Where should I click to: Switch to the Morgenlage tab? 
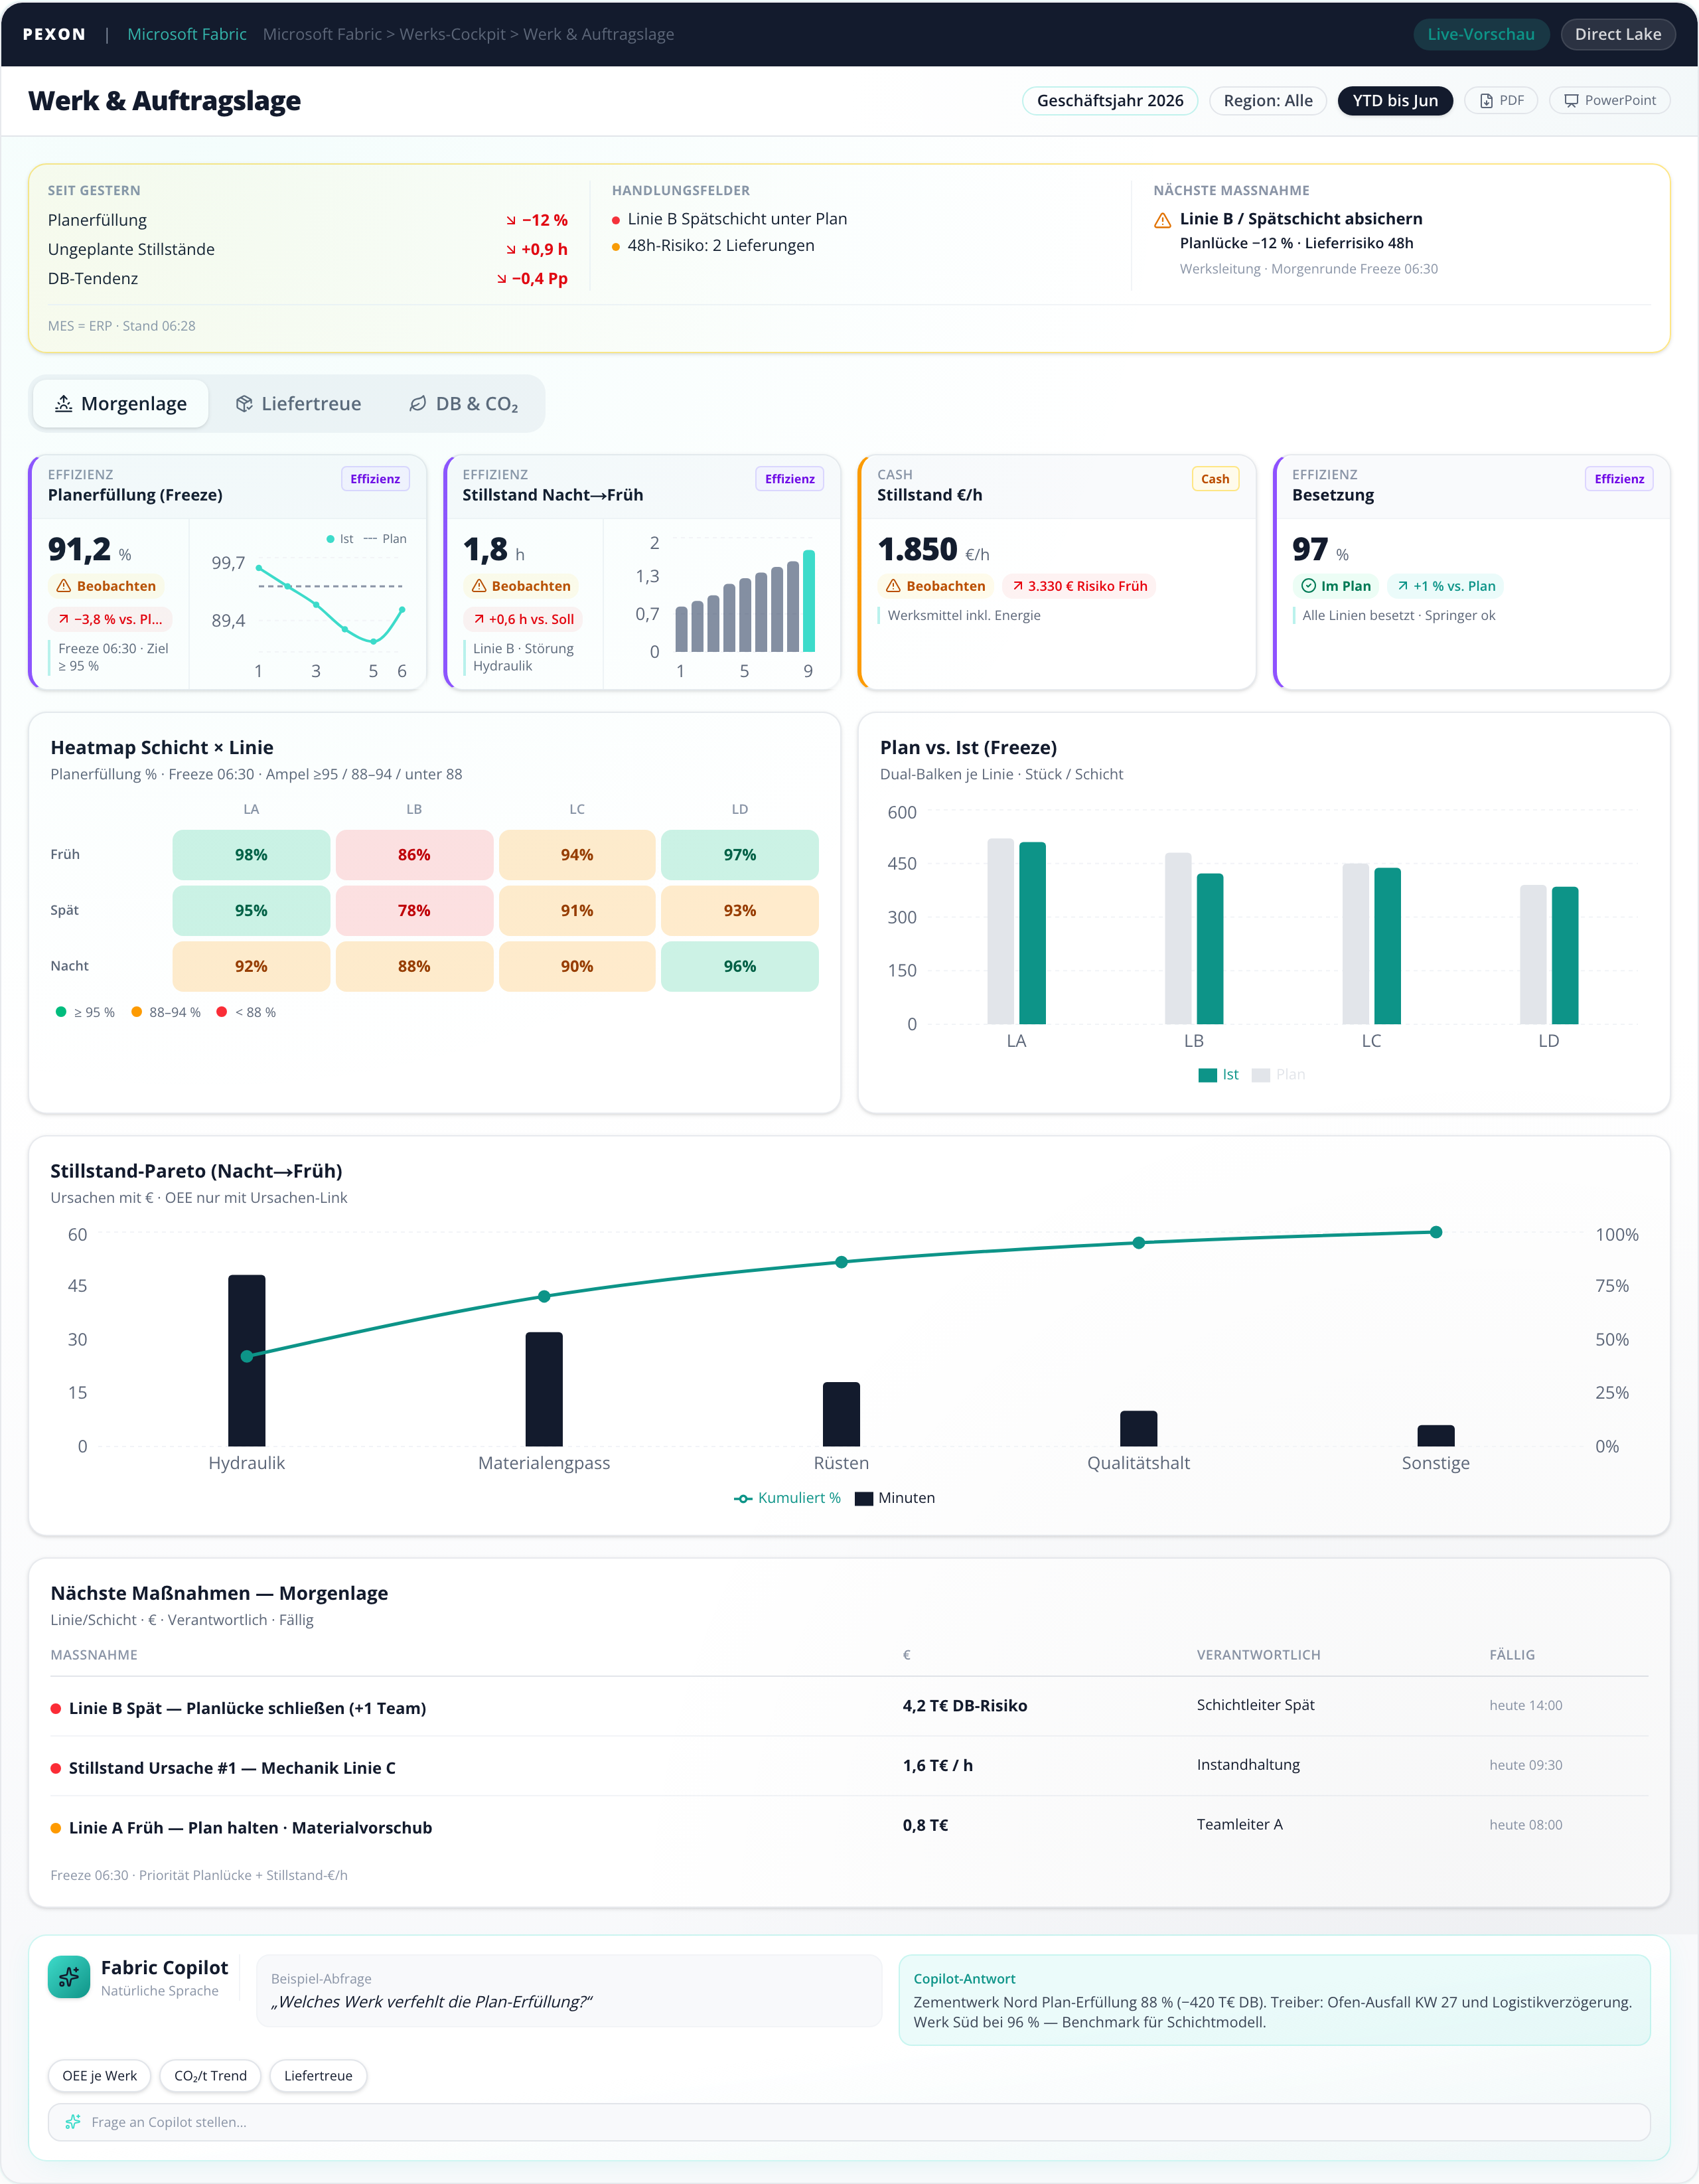click(x=121, y=403)
